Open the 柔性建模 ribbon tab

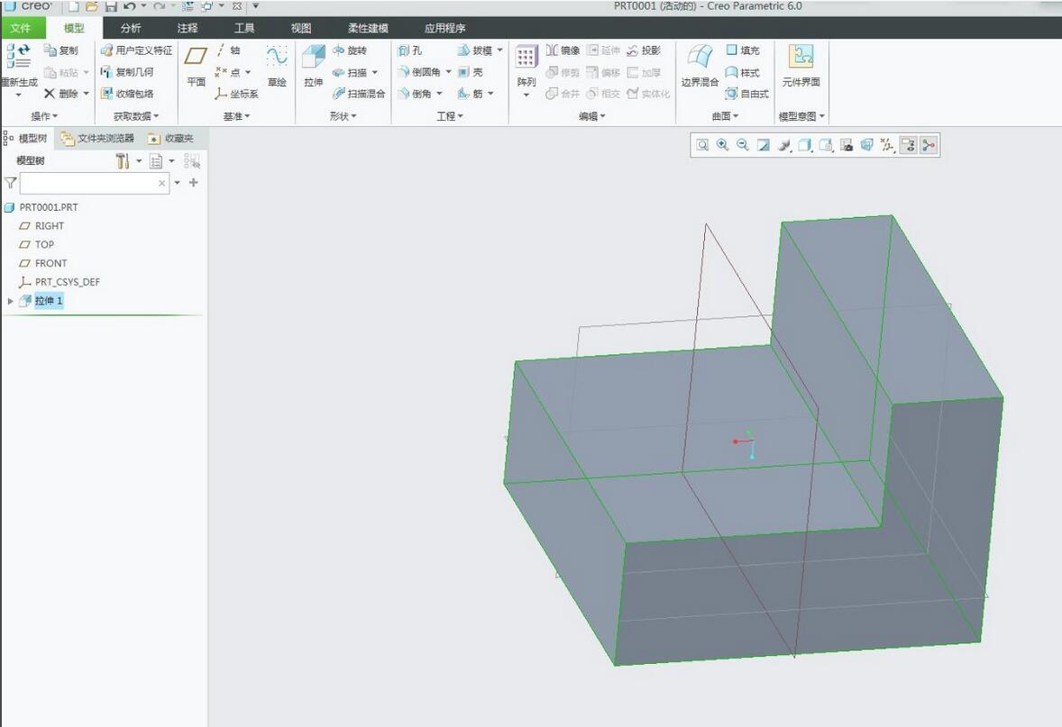tap(368, 28)
